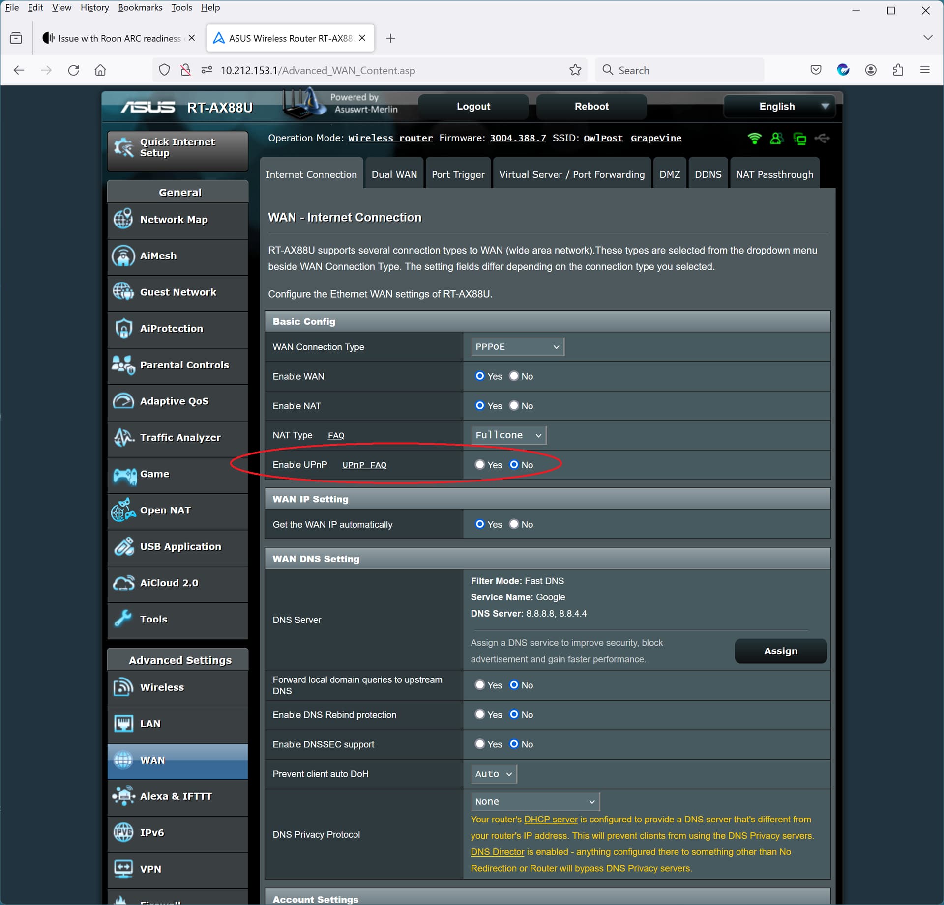Click the browser address bar

(344, 70)
